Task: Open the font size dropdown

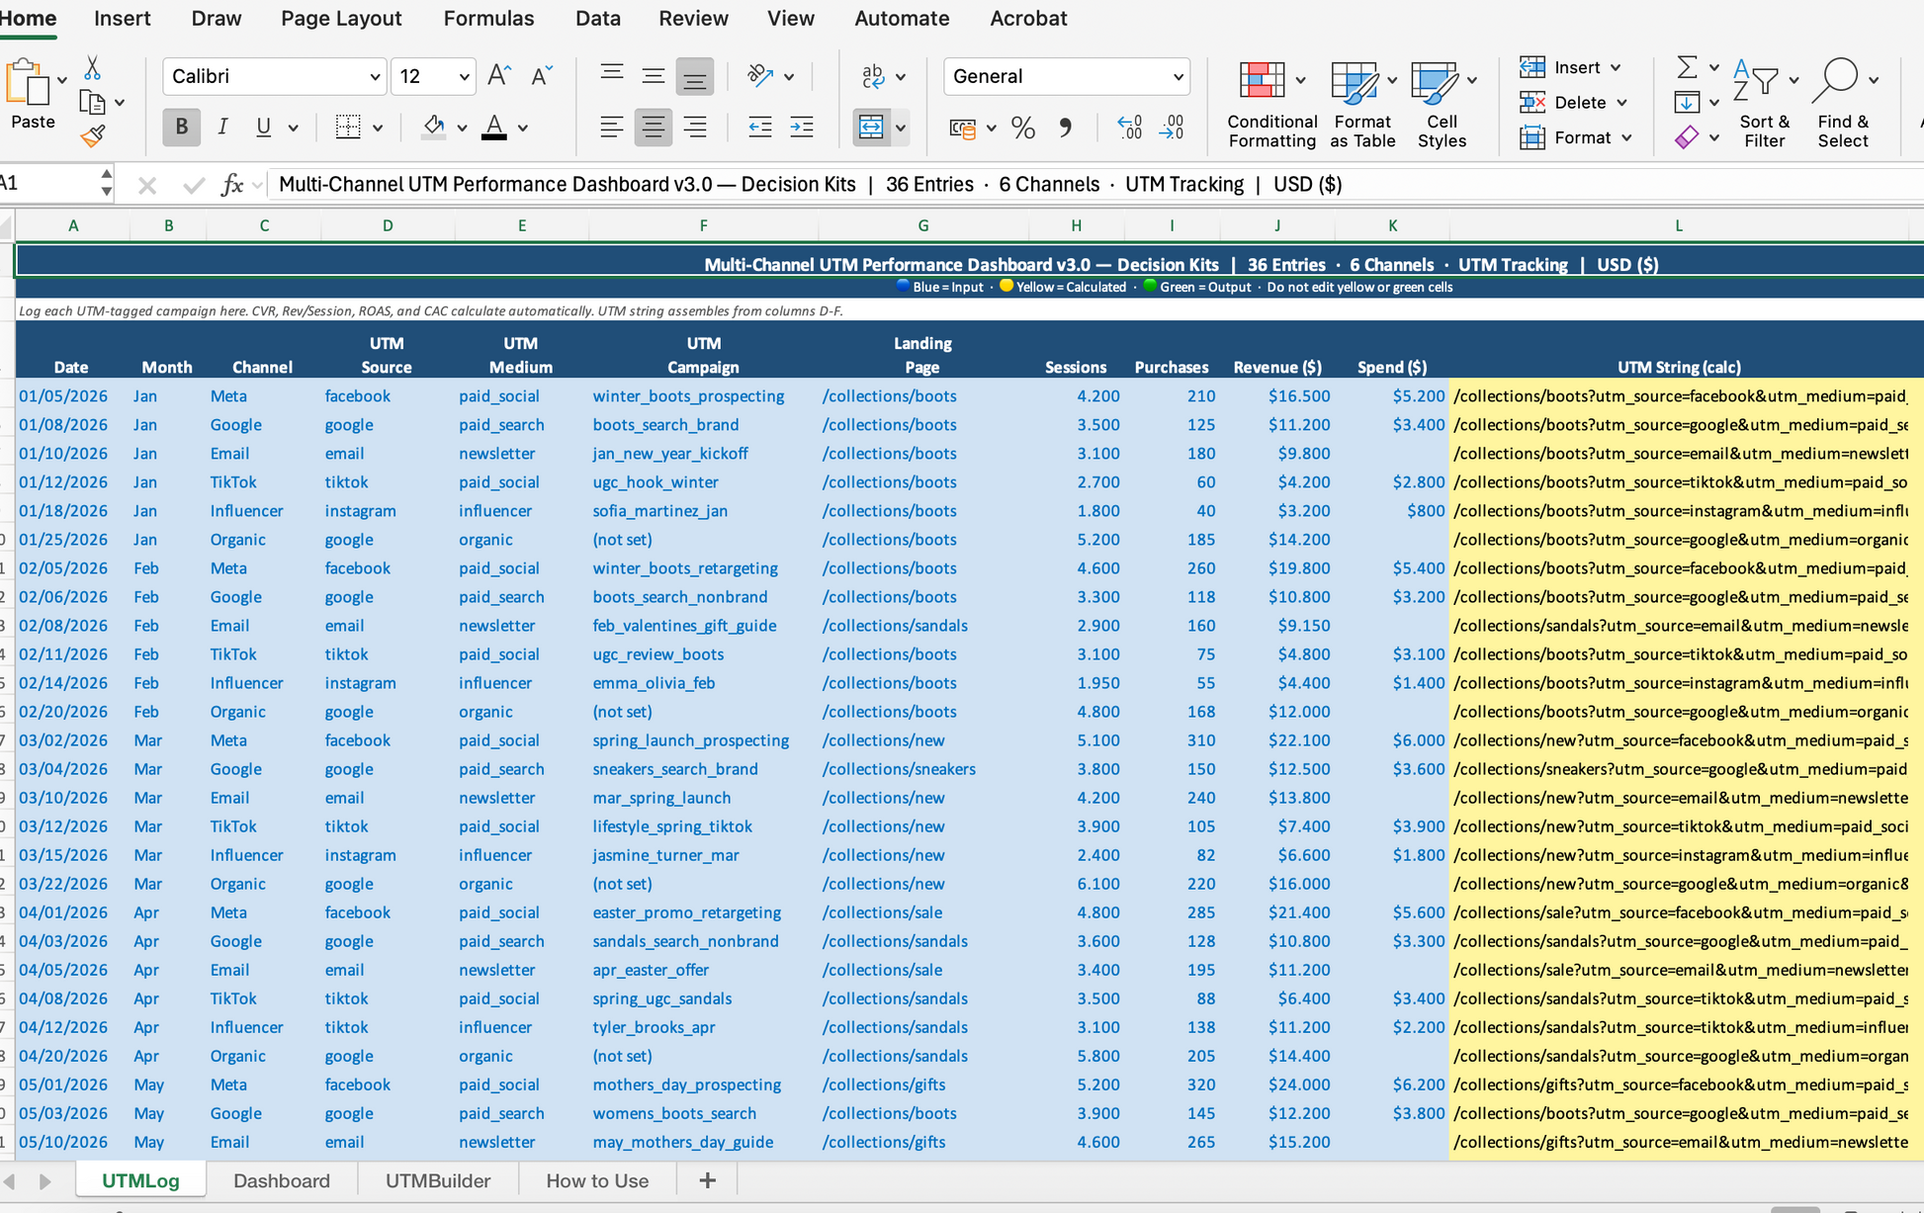Action: (463, 76)
